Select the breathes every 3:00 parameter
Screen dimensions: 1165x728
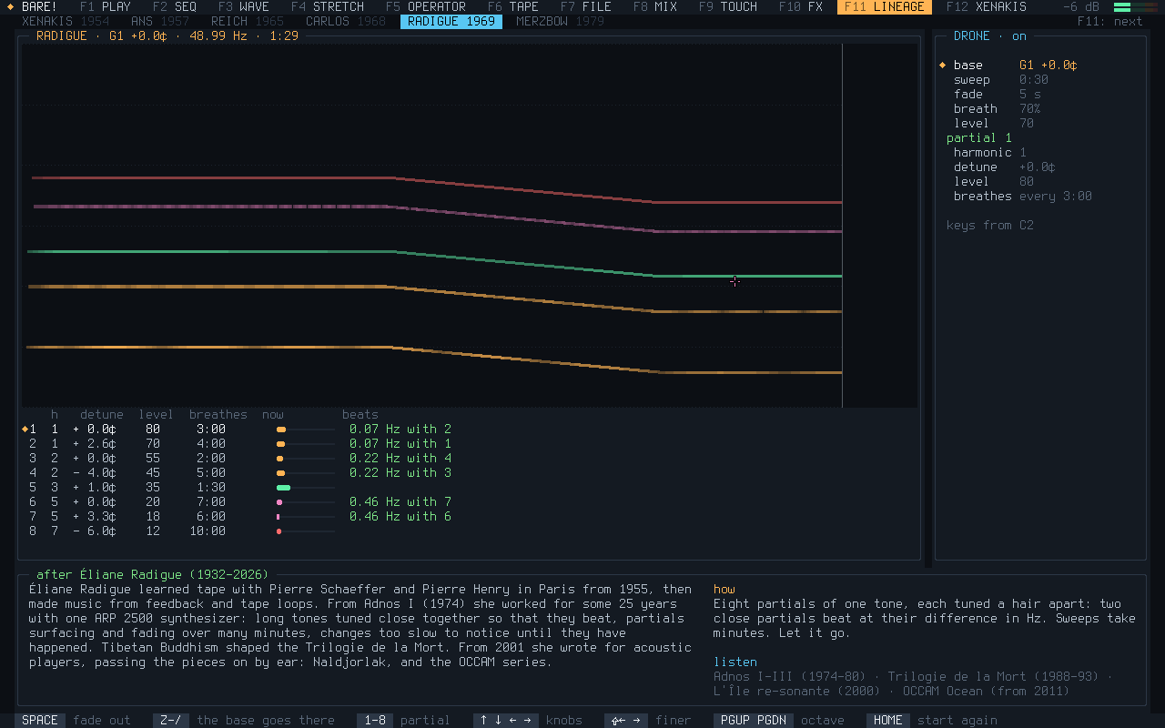[x=1023, y=196]
